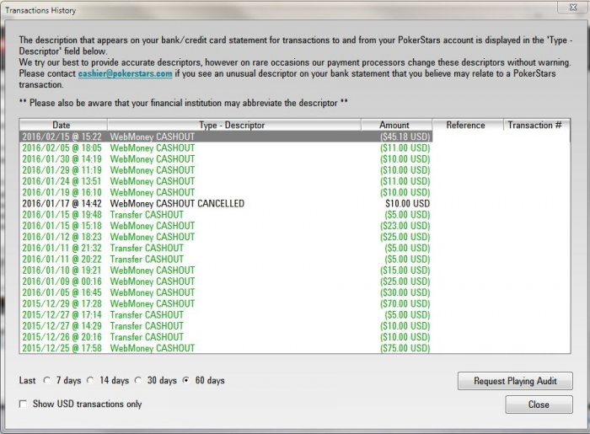
Task: Select the 2016/02/15 @ 15:22 transaction row
Action: tap(225, 137)
